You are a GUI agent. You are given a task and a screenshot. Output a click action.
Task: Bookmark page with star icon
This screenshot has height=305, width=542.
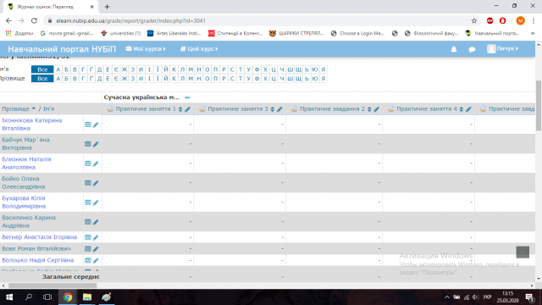coord(474,20)
